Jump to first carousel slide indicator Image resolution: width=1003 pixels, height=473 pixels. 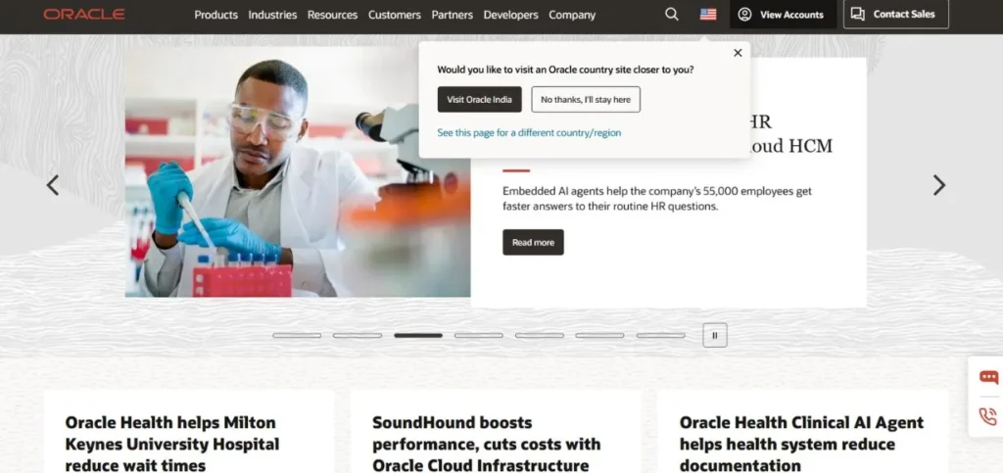(x=297, y=335)
